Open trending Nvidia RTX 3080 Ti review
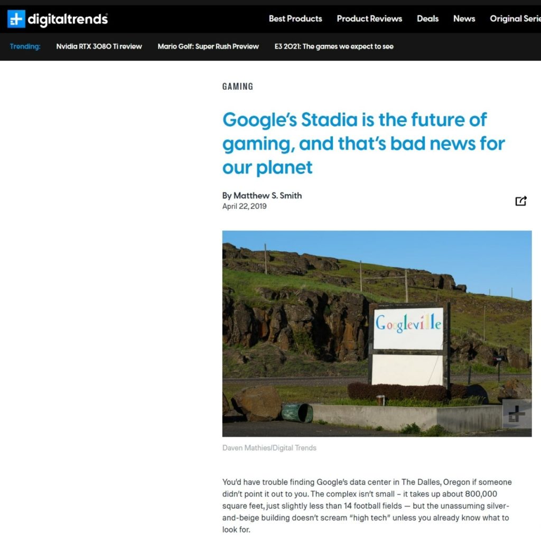The height and width of the screenshot is (541, 541). 99,46
